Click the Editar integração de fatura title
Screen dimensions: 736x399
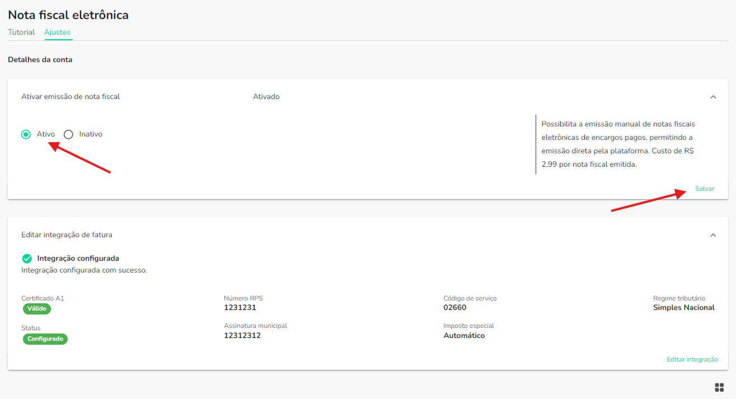67,235
